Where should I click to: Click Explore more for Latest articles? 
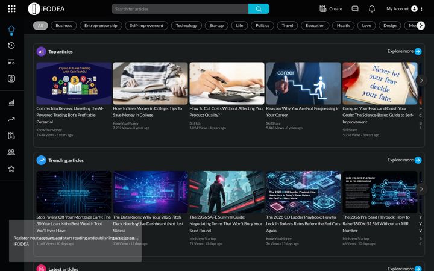[404, 269]
